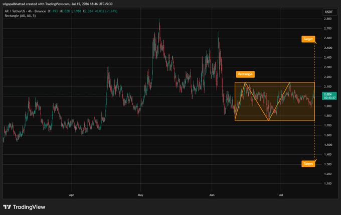Click the upper Target label near 2.600
The width and height of the screenshot is (341, 215).
(x=308, y=39)
